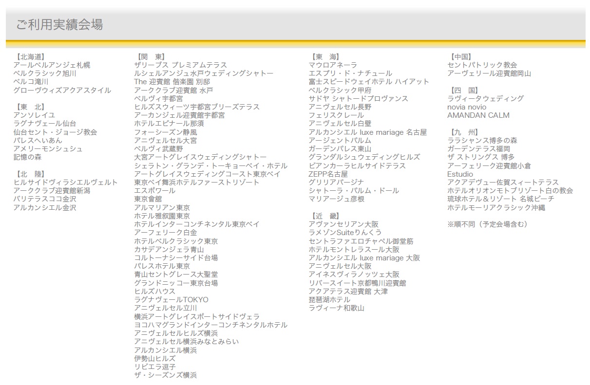This screenshot has height=385, width=590.
Task: Select 東京ベイ舞浜ホテルファーストリゾート
Action: [x=197, y=182]
